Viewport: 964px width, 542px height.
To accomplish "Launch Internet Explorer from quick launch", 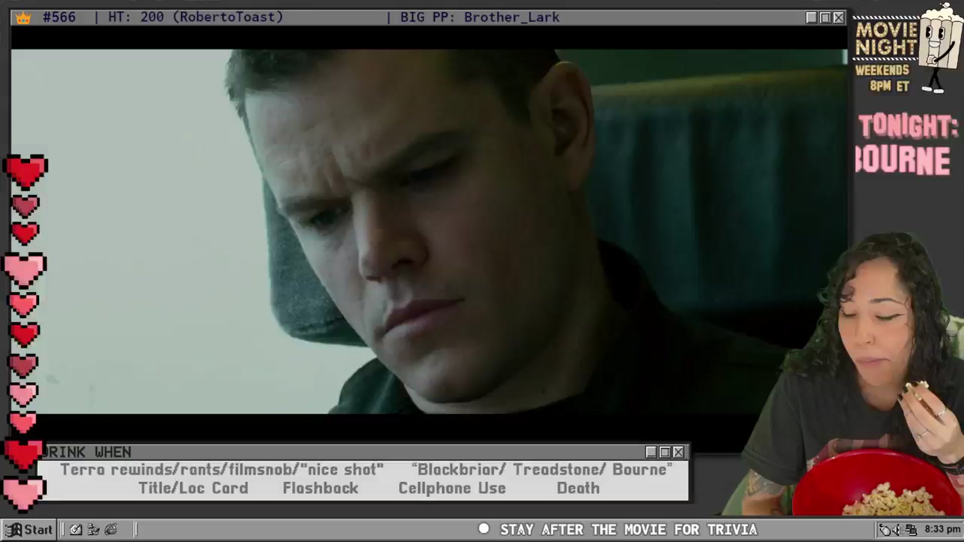I will pos(111,529).
